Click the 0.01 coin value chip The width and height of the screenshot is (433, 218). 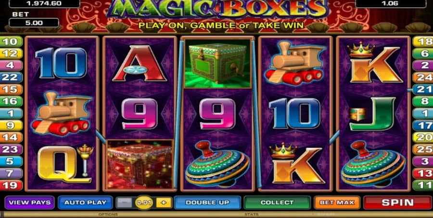click(x=144, y=203)
